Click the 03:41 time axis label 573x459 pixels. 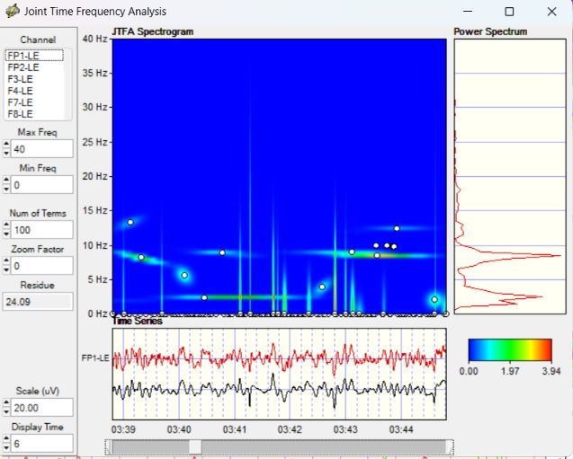tap(235, 429)
